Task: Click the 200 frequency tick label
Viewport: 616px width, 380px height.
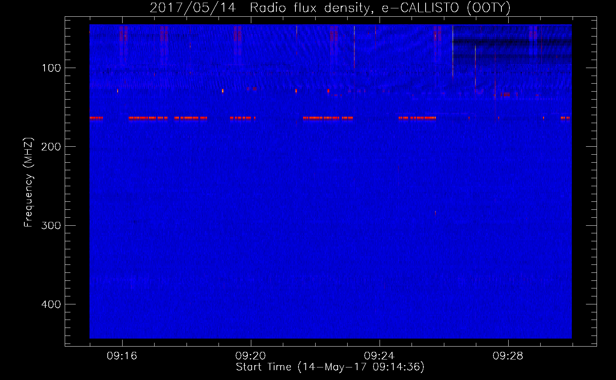Action: pos(51,147)
